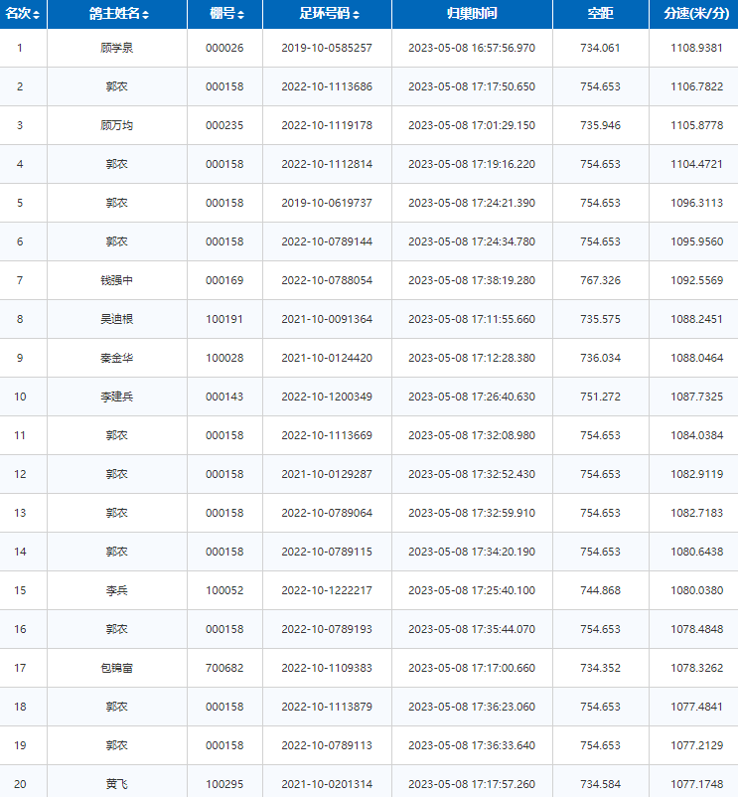Click the sort arrows beside 棚号 header

pyautogui.click(x=241, y=15)
